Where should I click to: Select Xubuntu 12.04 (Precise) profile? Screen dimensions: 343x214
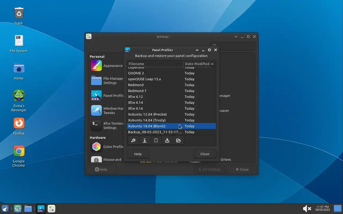[x=171, y=114]
